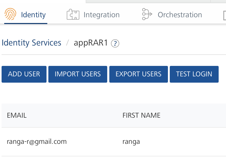
Task: Click the breadcrumb slash separator
Action: [68, 43]
